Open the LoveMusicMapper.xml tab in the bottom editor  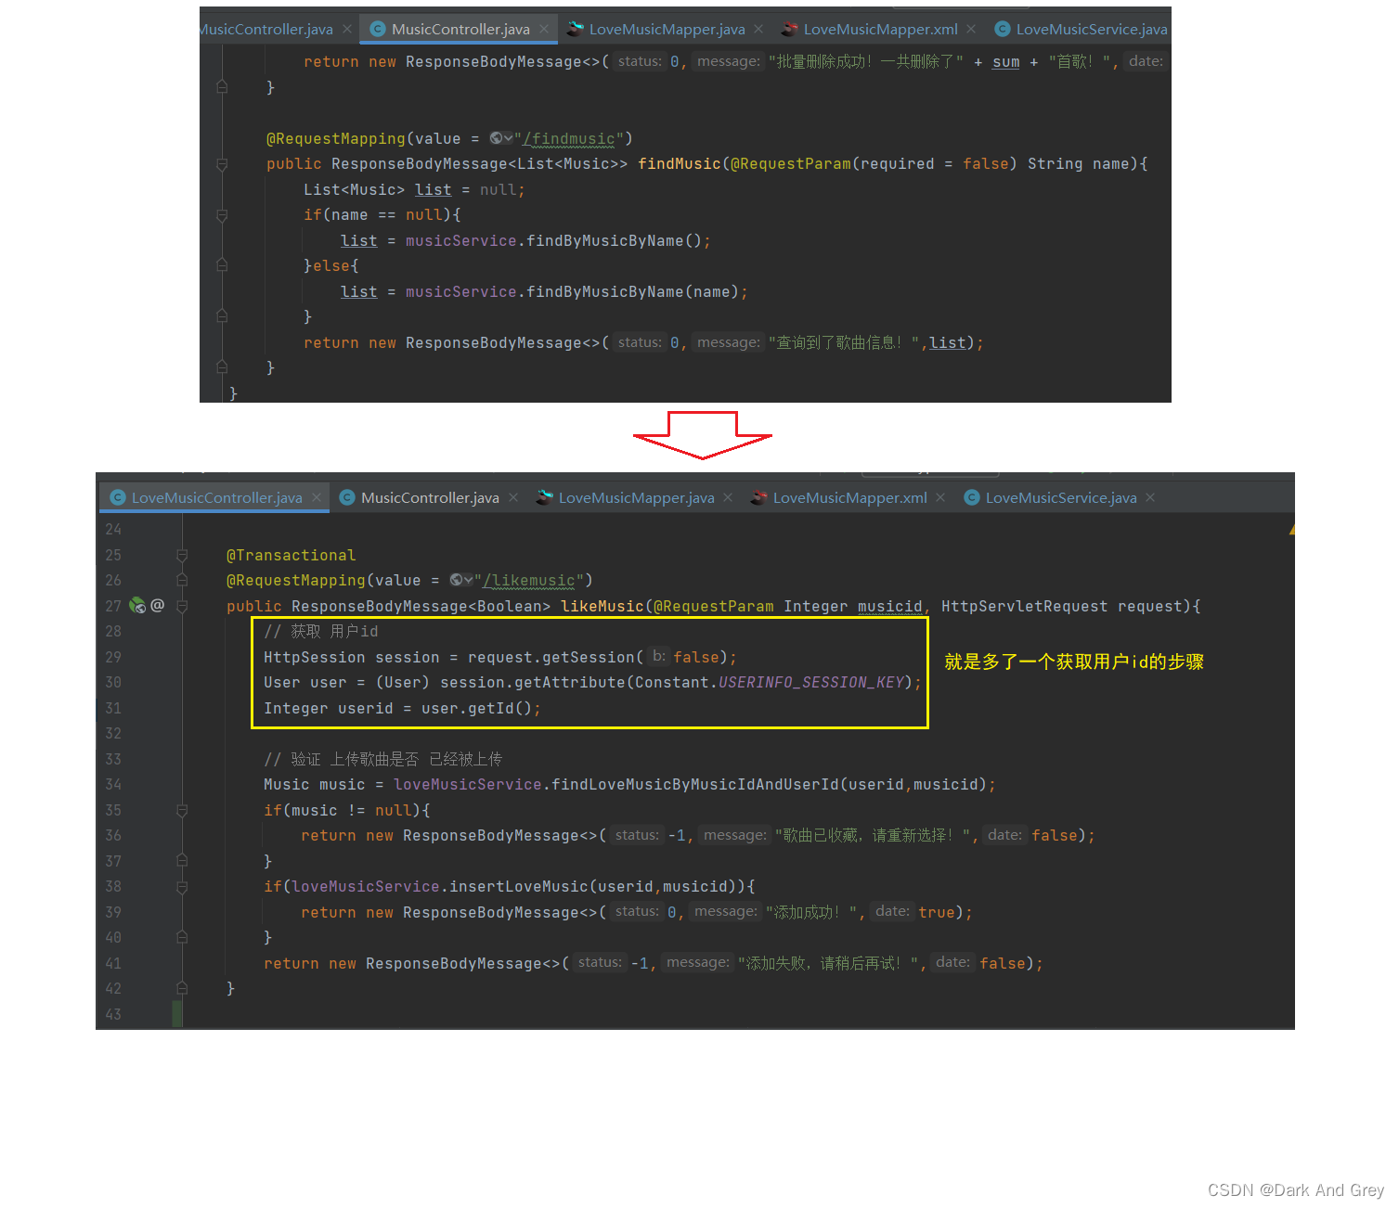click(848, 497)
